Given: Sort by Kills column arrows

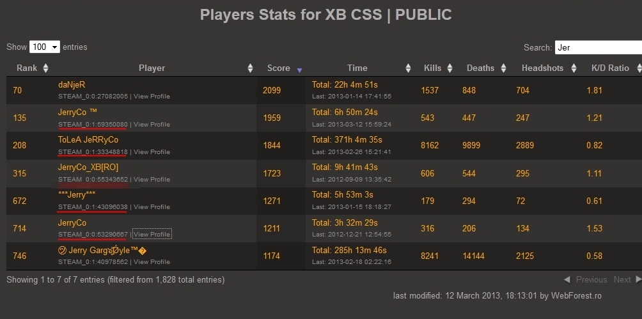Looking at the screenshot, I should 450,68.
